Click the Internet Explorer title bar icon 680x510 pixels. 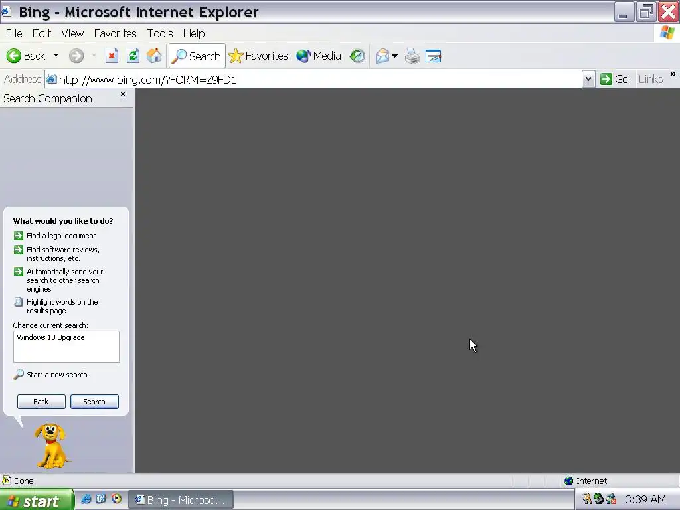click(7, 11)
